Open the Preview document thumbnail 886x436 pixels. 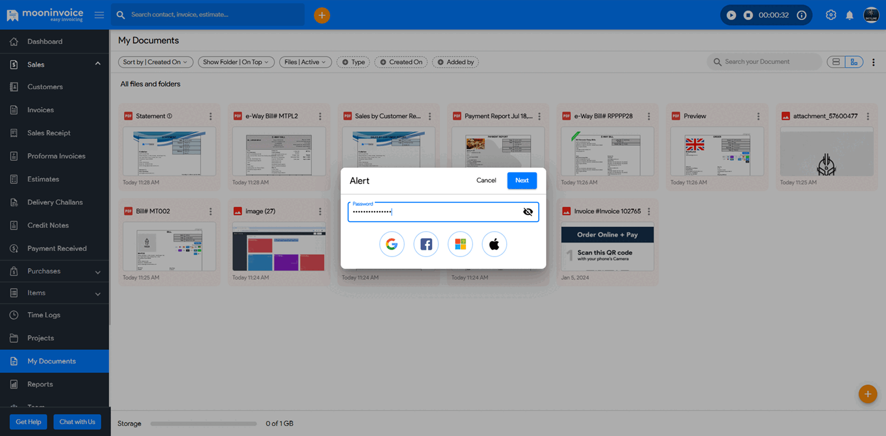pos(717,151)
